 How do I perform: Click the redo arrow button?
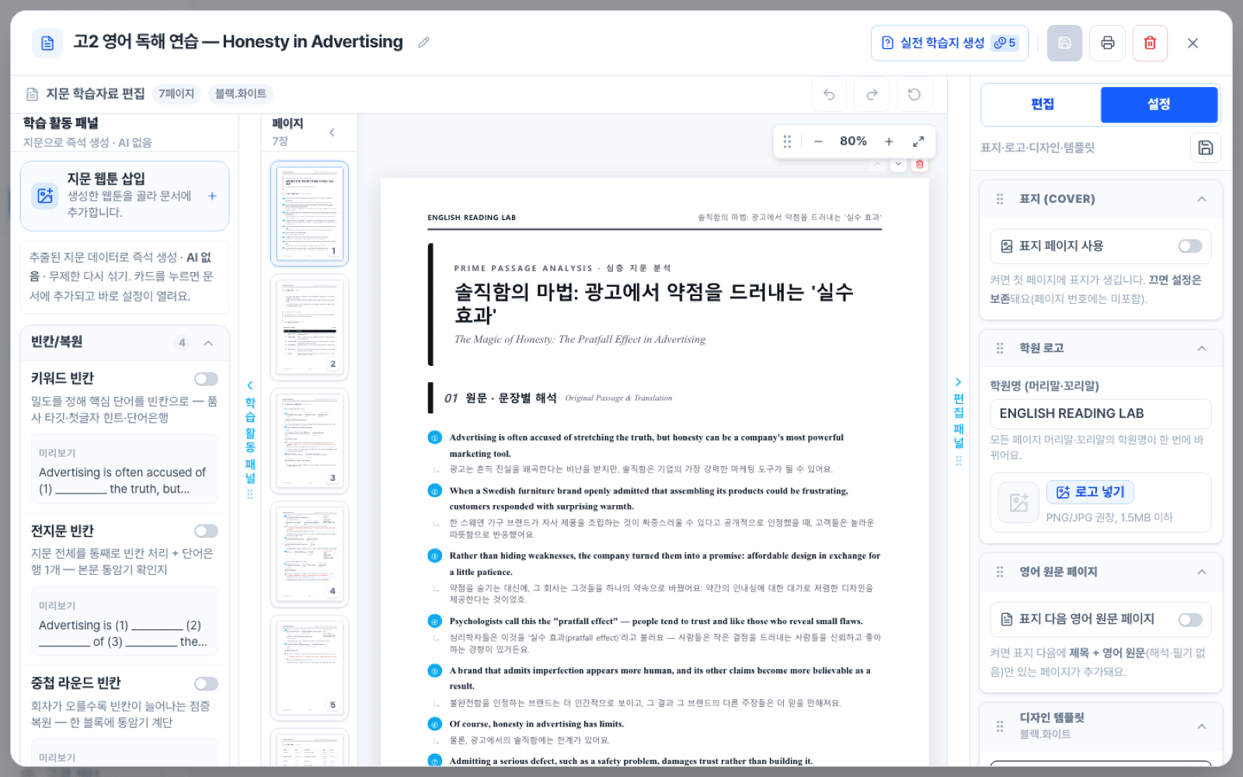872,95
